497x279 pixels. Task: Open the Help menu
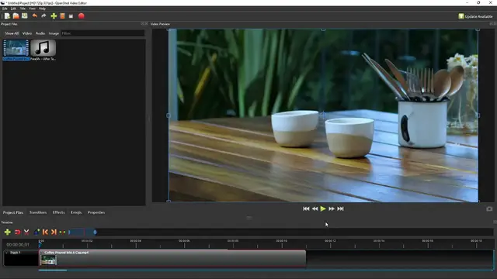pos(42,9)
